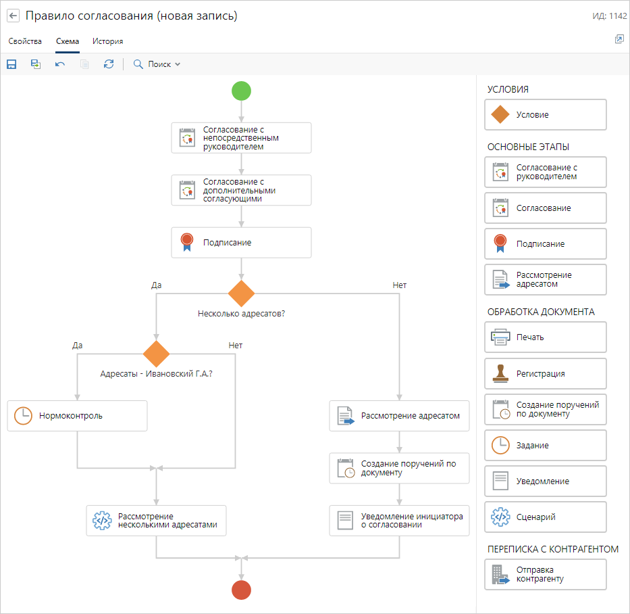This screenshot has width=630, height=614.
Task: Select the green start node circle
Action: tap(241, 91)
